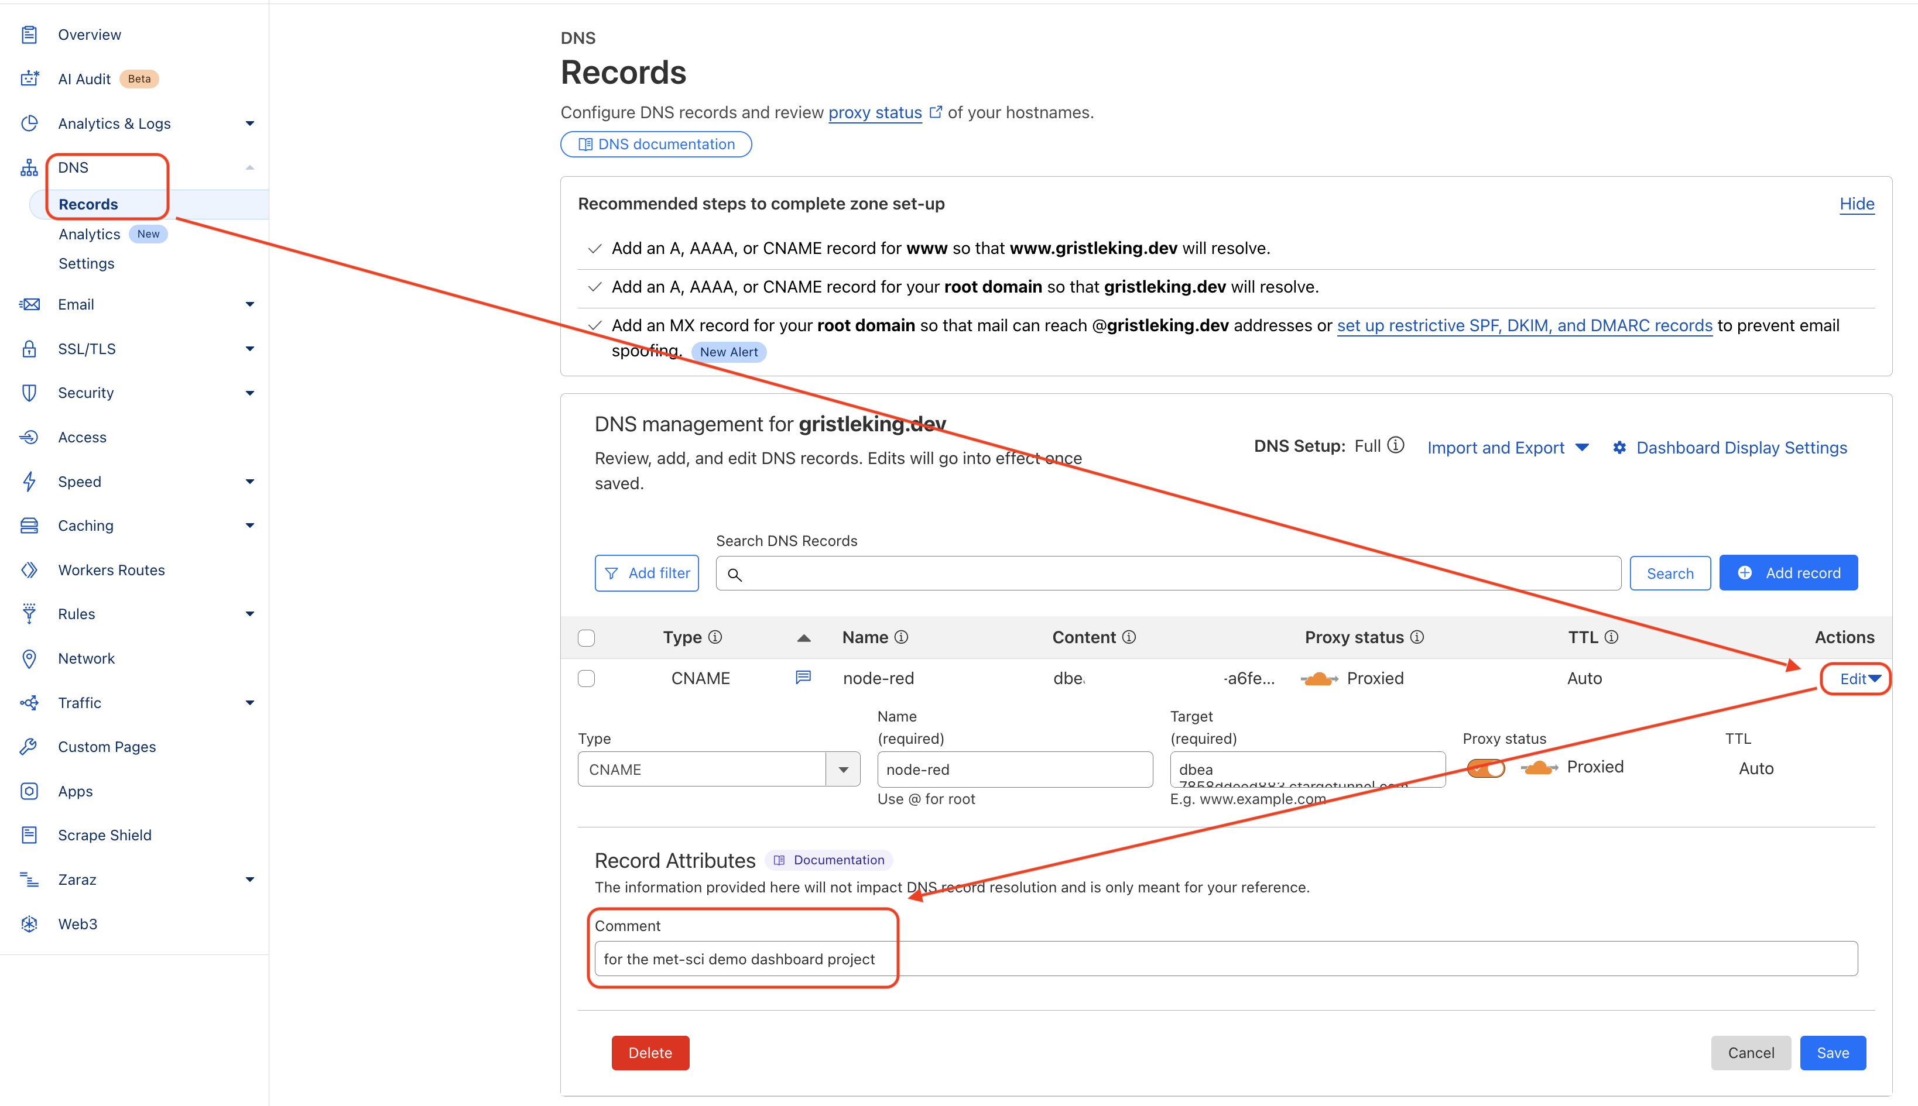Screen dimensions: 1918x1106
Task: Go to Scrape Shield page
Action: point(105,835)
